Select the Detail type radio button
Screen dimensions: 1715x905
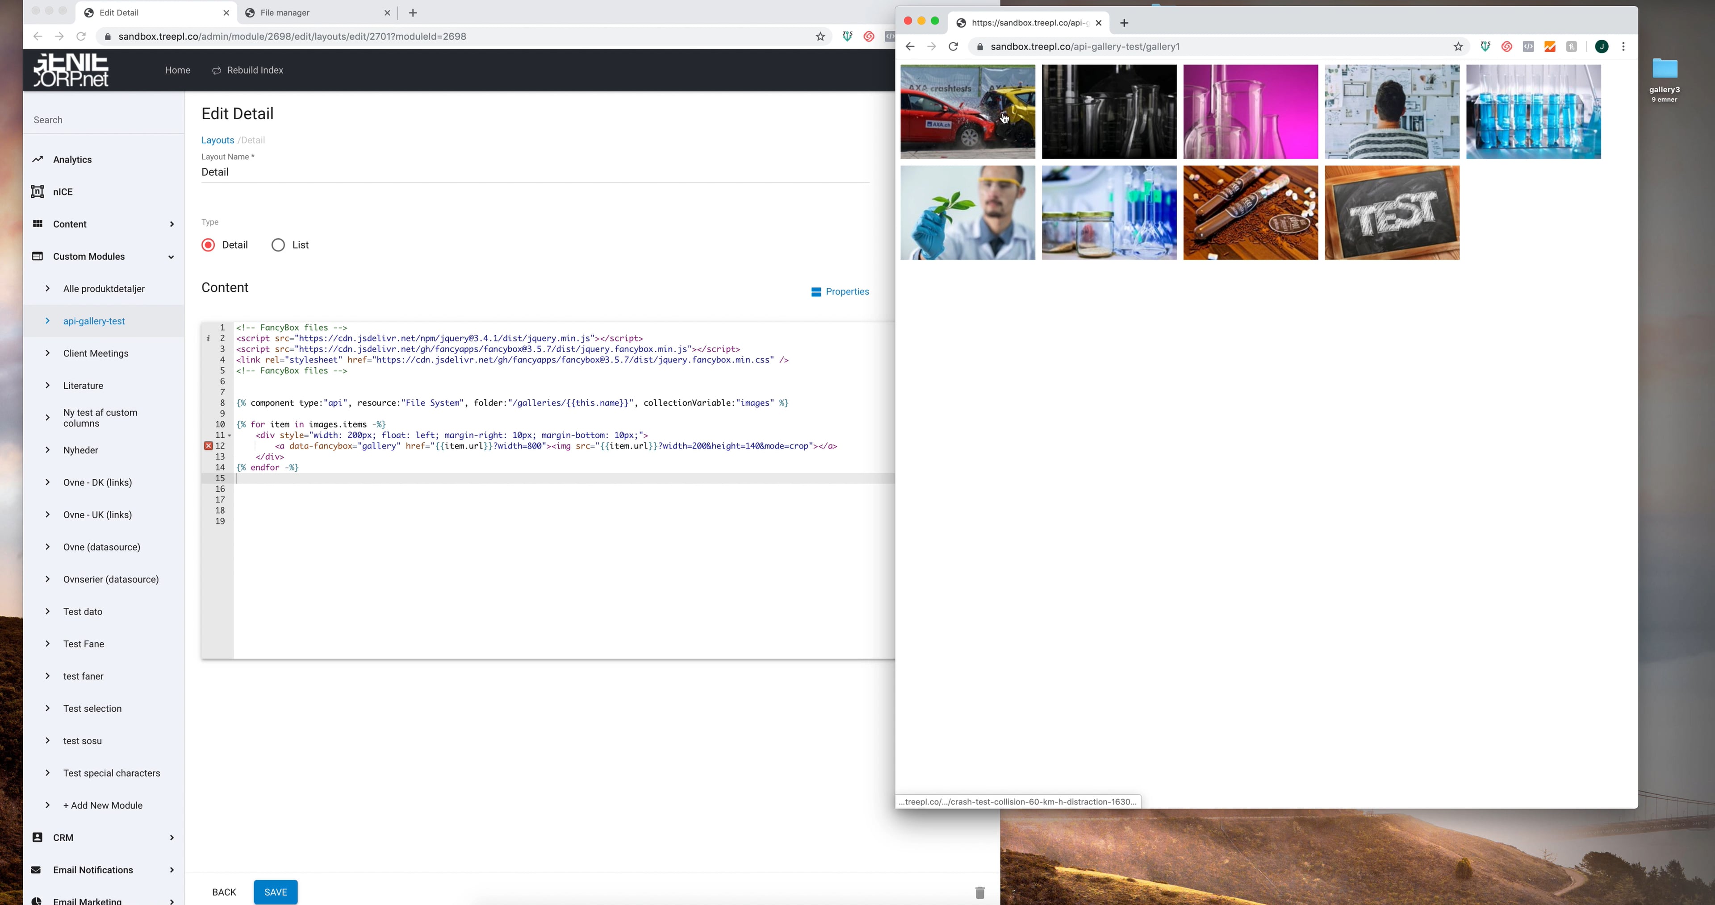coord(209,245)
